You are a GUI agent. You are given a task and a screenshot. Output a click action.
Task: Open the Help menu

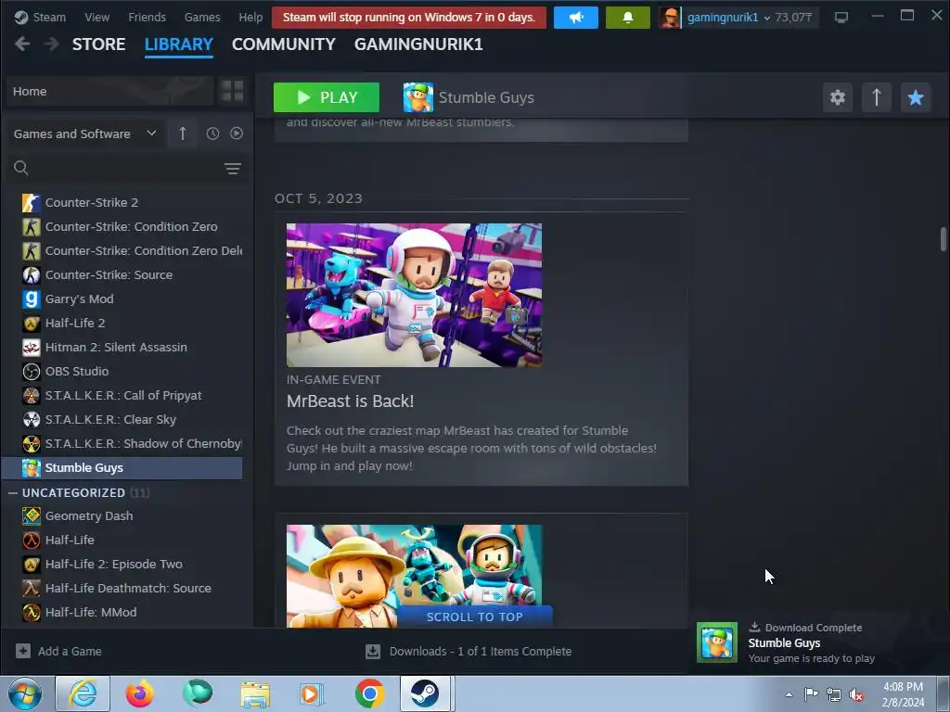tap(250, 17)
